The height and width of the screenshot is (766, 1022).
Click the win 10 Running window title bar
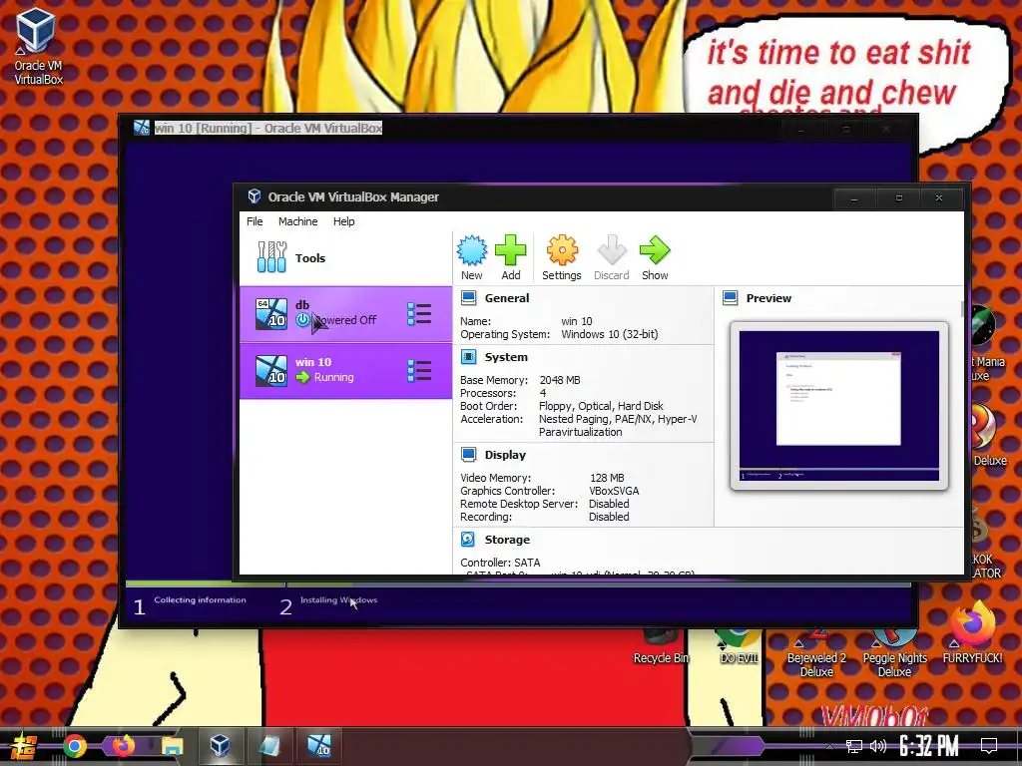pyautogui.click(x=518, y=129)
